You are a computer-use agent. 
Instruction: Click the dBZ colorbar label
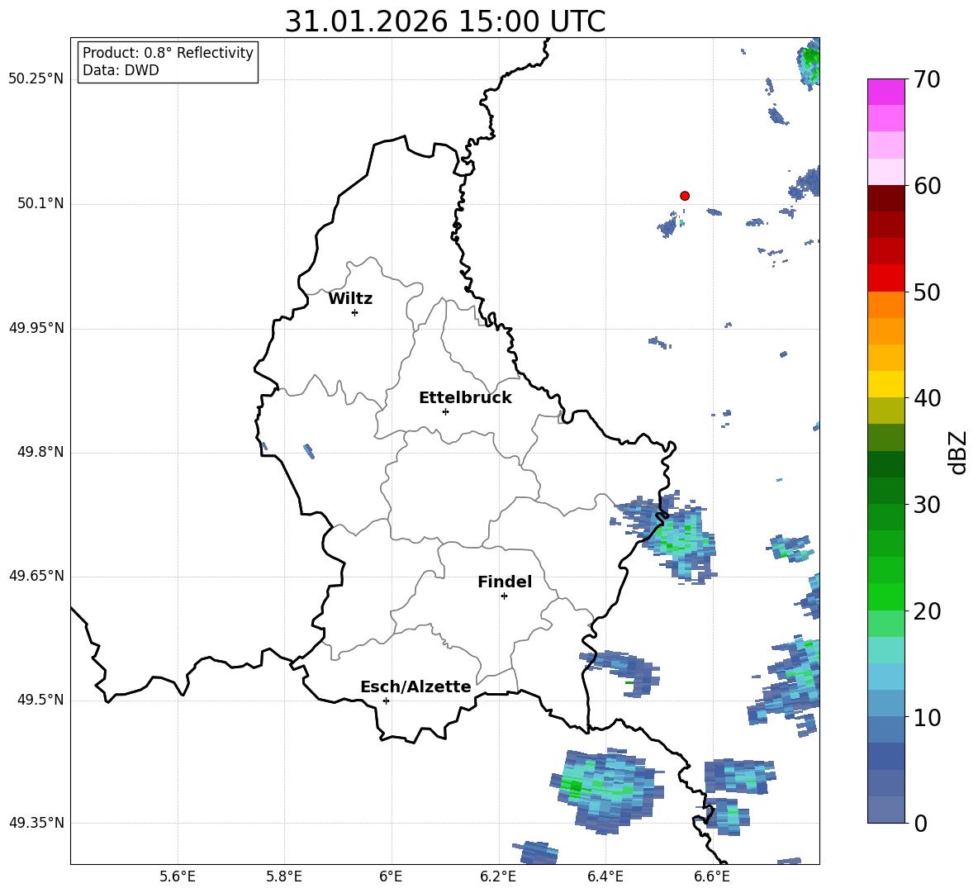pyautogui.click(x=957, y=452)
